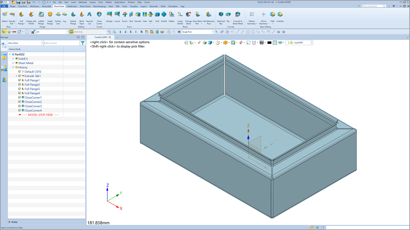Open the Inquire menu in menu bar
Viewport: 410px width, 230px height.
pyautogui.click(x=92, y=2)
